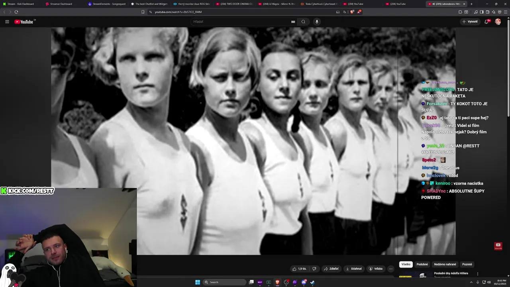Switch to StreamElements Songrequest tab
510x287 pixels.
[x=106, y=4]
